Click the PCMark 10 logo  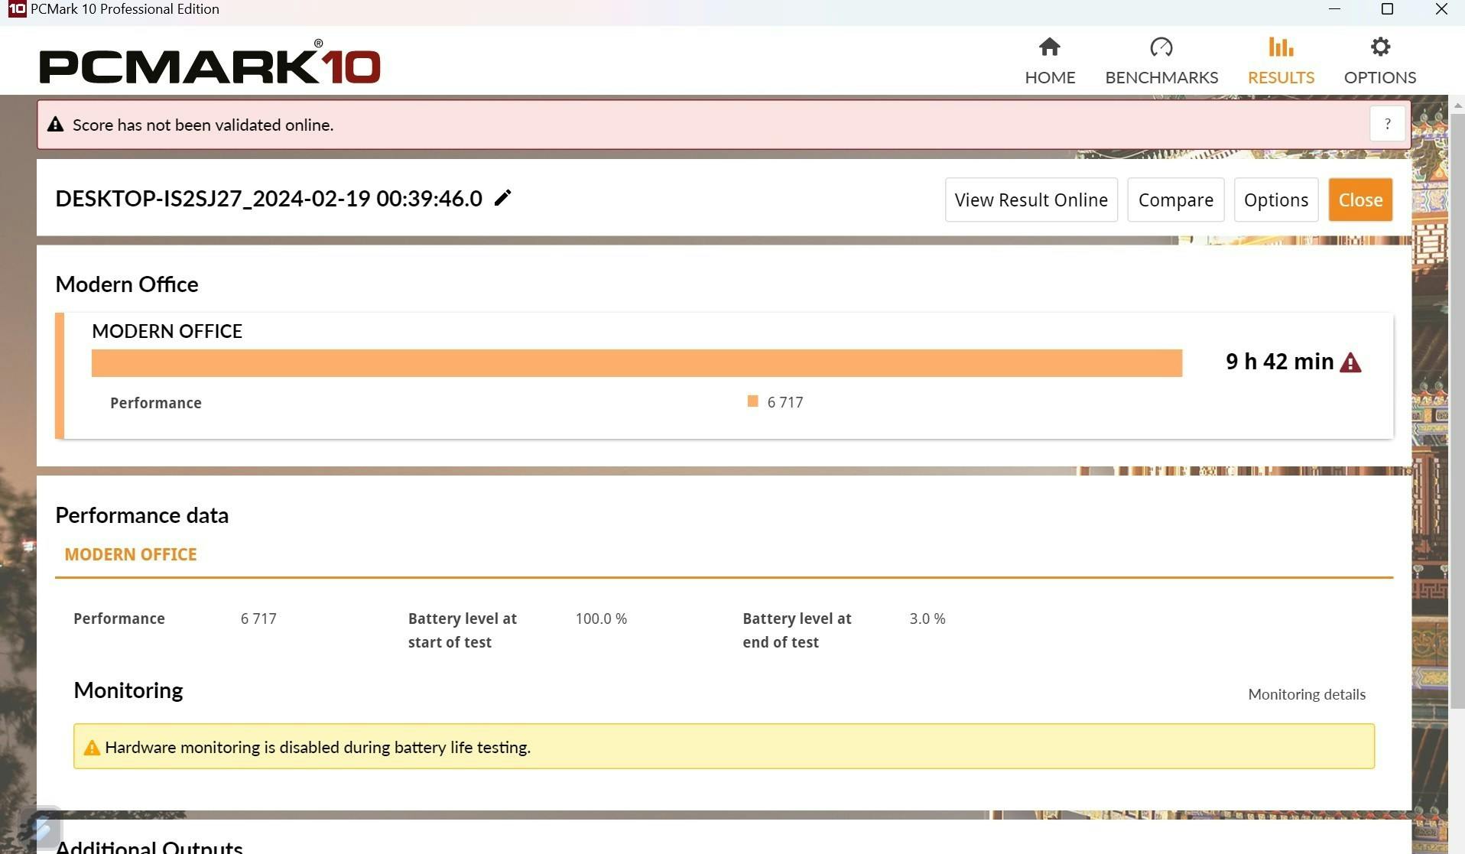[210, 62]
